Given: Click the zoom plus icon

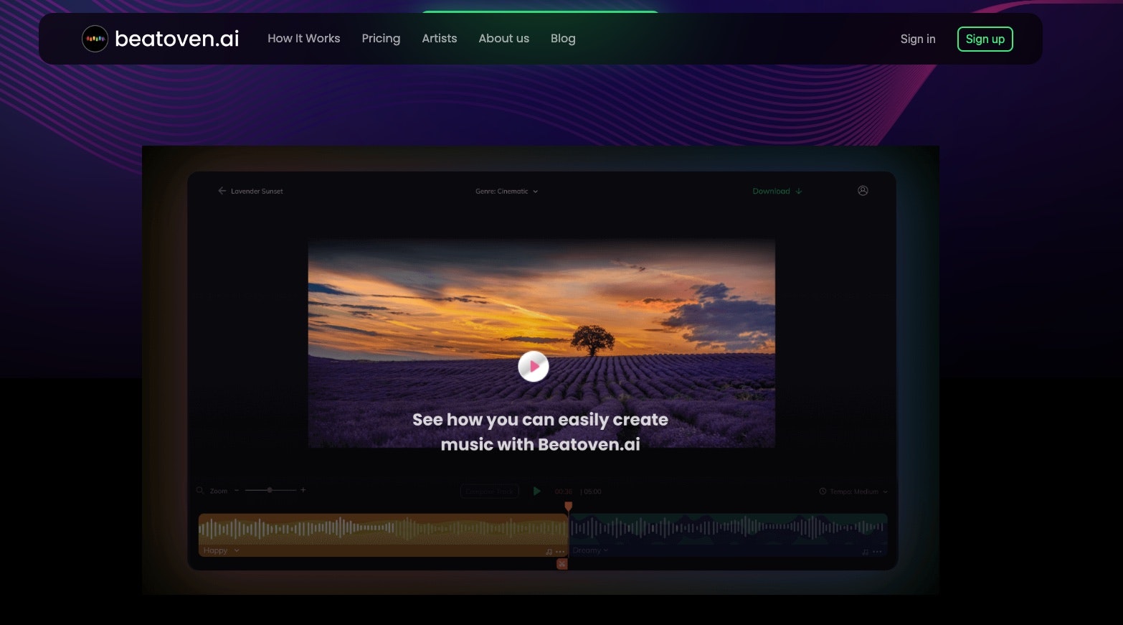Looking at the screenshot, I should [x=303, y=490].
